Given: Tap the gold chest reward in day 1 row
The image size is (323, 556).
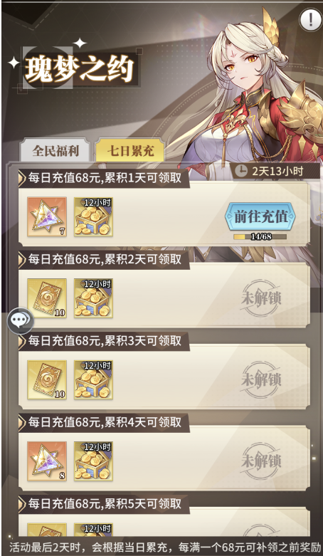Looking at the screenshot, I should click(94, 216).
